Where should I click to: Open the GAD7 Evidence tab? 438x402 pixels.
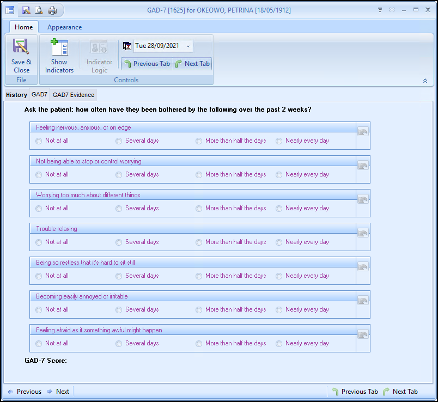[74, 95]
